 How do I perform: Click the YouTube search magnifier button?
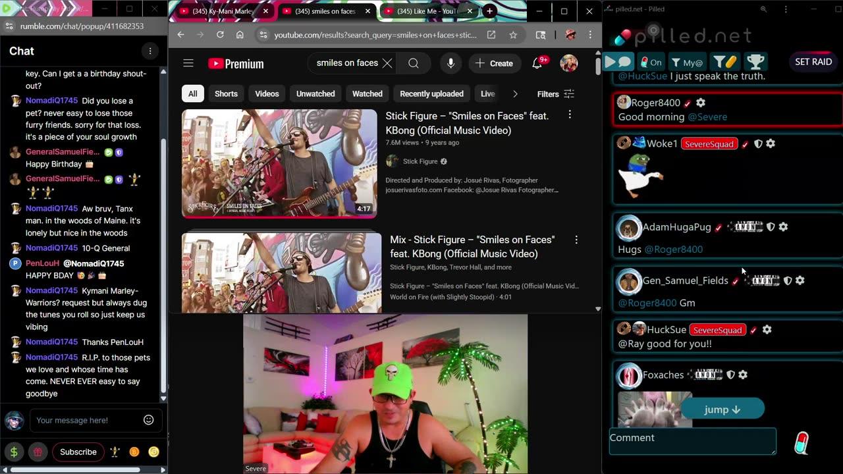click(413, 63)
